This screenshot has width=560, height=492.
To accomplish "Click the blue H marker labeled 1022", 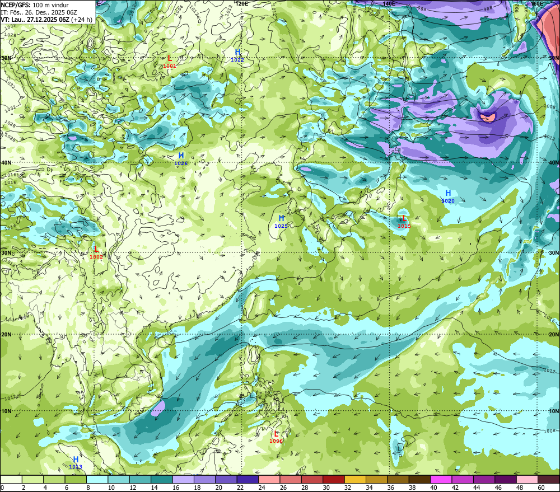I will [237, 52].
